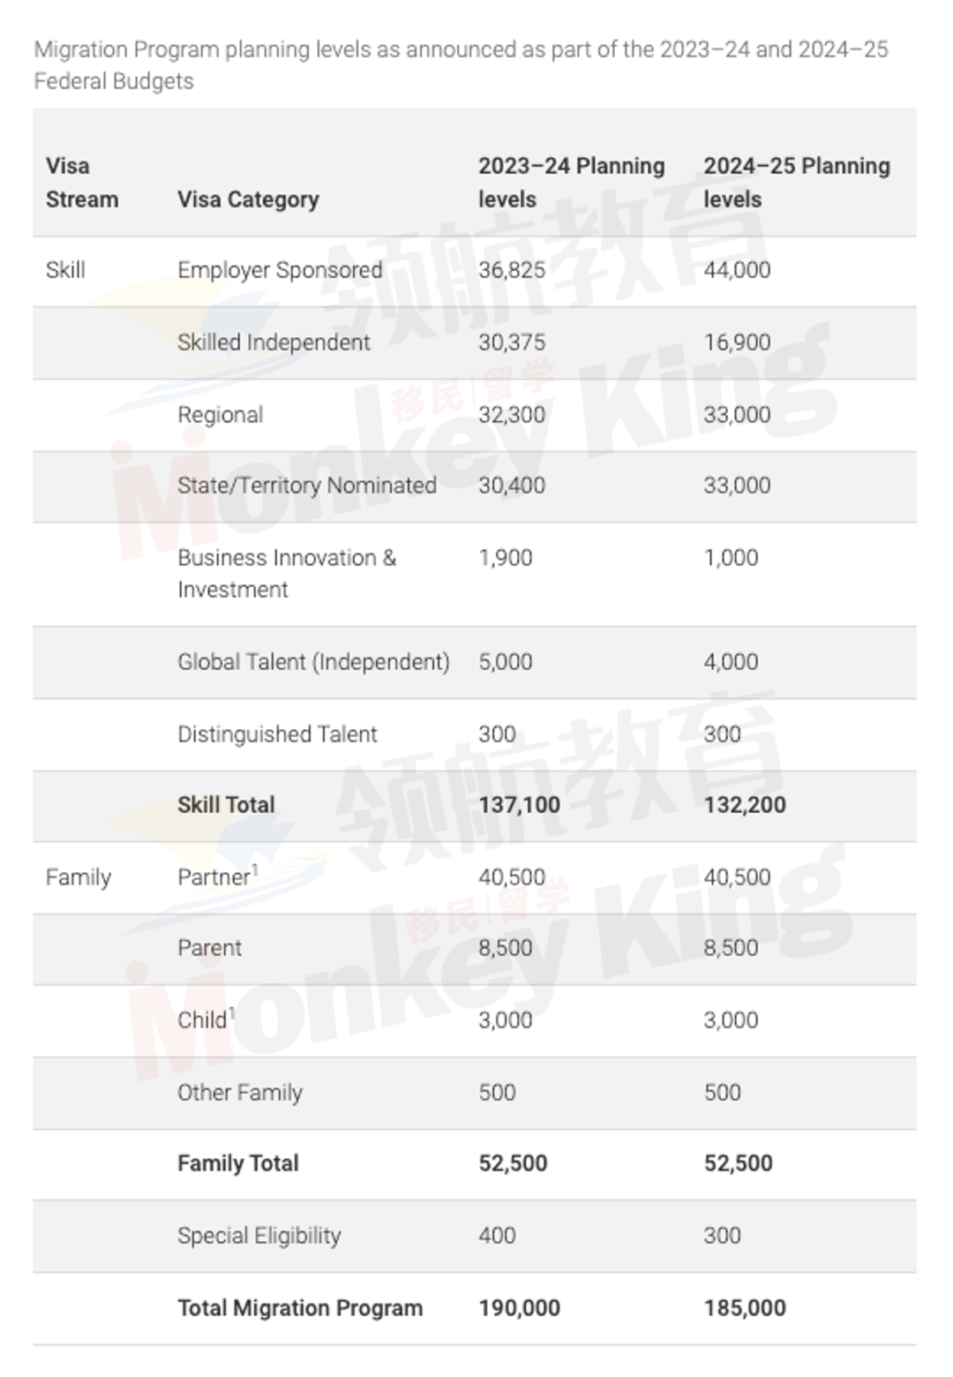Click the Regional category label
This screenshot has width=953, height=1377.
pyautogui.click(x=220, y=415)
